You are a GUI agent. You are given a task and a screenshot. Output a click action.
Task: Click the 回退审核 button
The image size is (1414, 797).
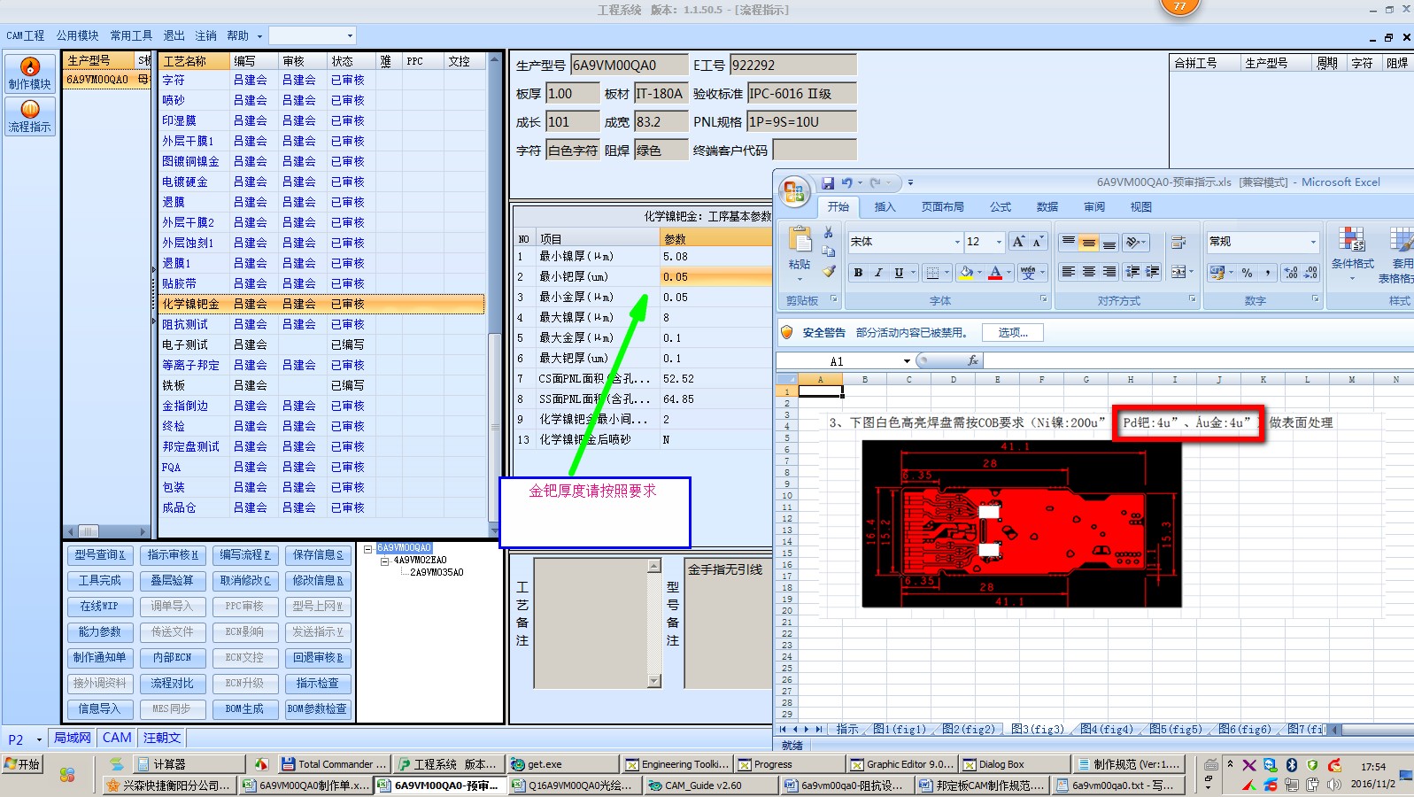point(318,658)
